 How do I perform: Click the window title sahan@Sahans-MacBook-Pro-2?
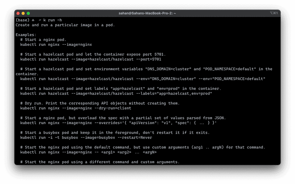point(147,13)
